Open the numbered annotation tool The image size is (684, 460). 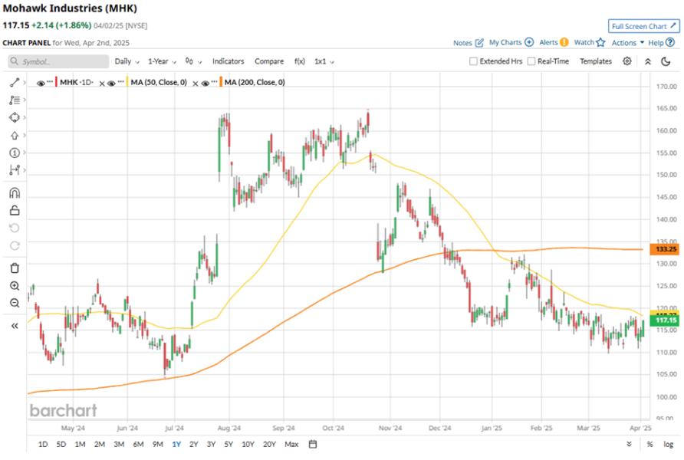click(15, 153)
